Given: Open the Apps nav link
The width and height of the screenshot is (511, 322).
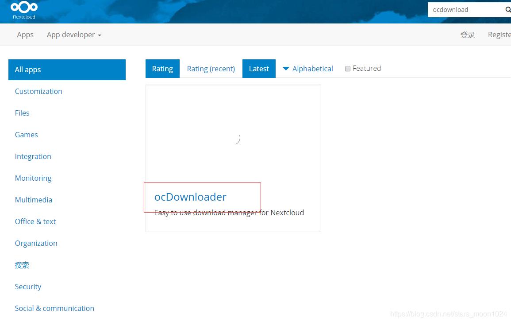Looking at the screenshot, I should (x=25, y=35).
